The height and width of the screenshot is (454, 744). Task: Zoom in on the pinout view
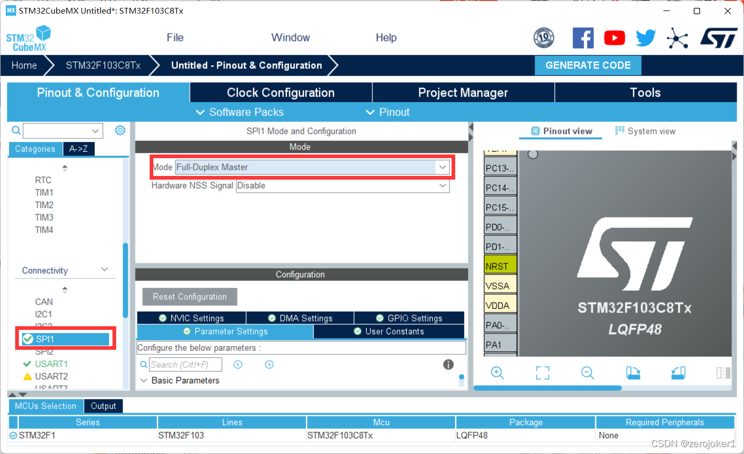tap(497, 373)
